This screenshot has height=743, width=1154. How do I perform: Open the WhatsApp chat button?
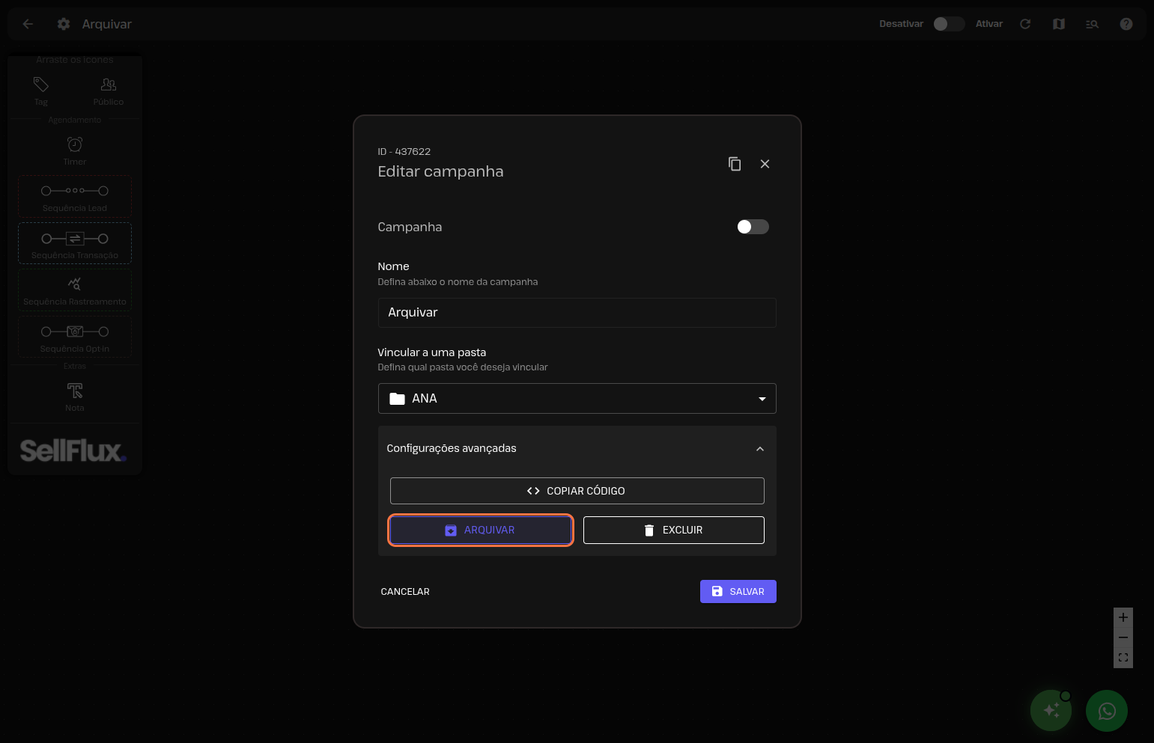coord(1106,711)
